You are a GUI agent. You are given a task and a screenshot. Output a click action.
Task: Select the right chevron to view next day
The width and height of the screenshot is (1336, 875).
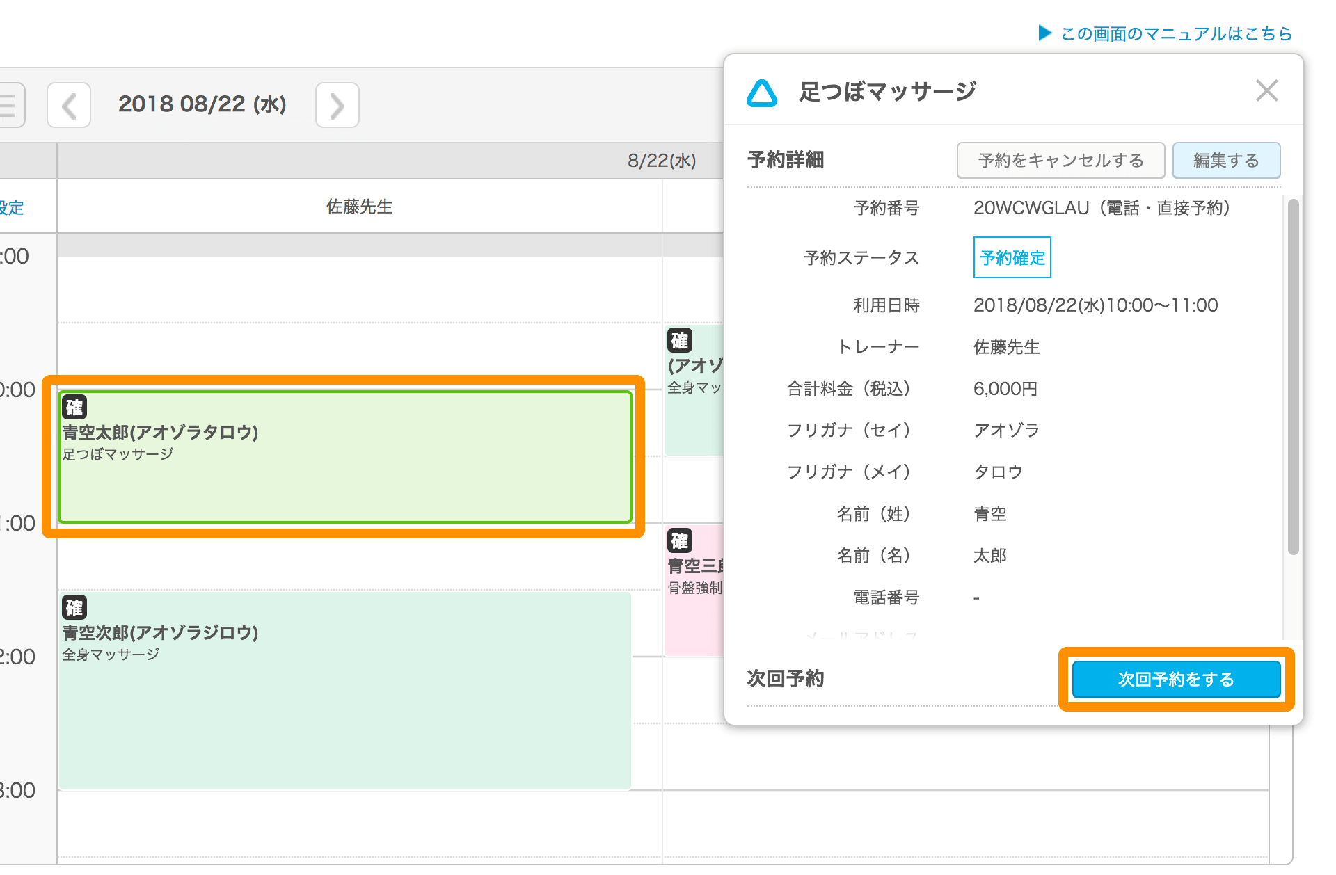[x=337, y=105]
